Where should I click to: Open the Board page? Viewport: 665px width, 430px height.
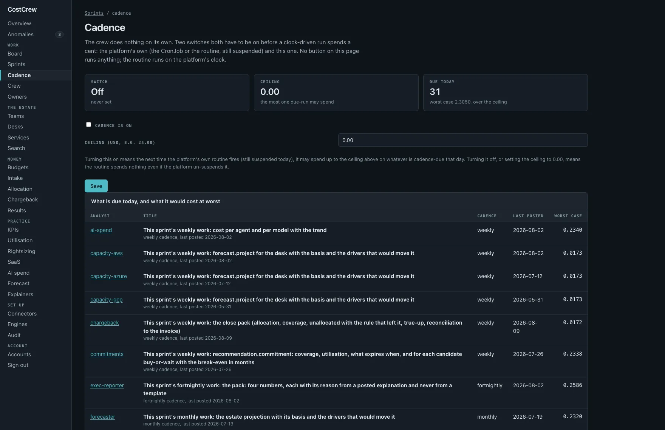tap(36, 54)
